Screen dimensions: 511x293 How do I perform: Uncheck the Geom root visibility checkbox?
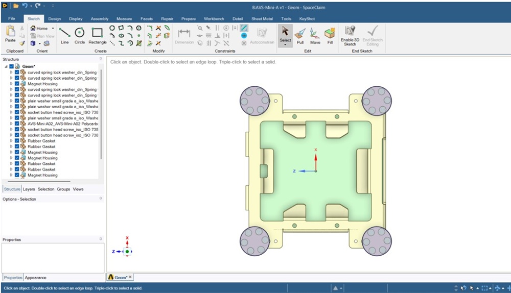pos(12,66)
